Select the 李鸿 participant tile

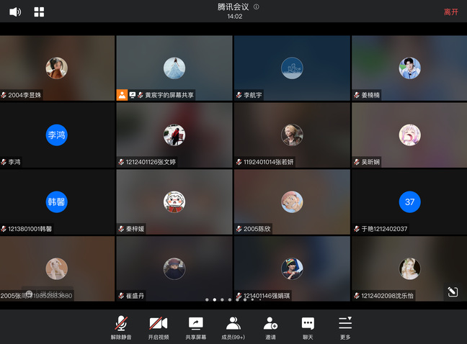tap(57, 135)
